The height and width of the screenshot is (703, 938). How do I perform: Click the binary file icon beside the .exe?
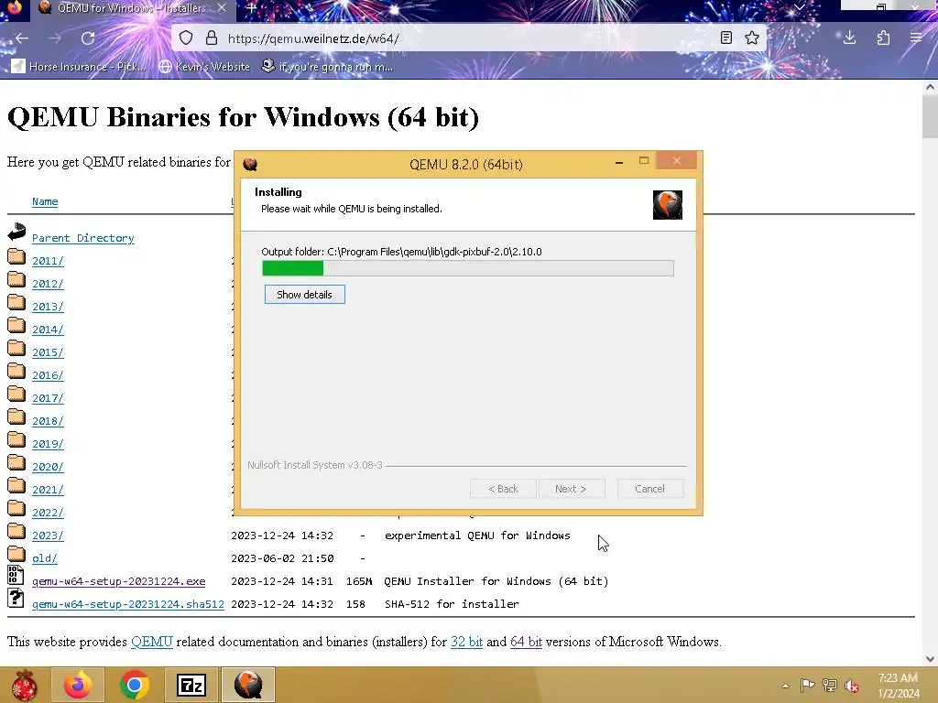16,575
